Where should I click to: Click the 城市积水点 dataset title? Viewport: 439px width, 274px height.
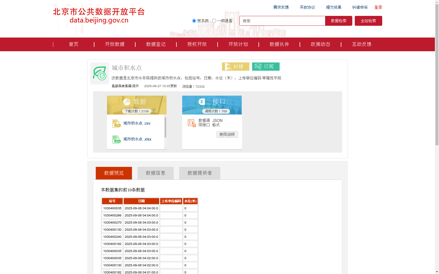click(x=127, y=68)
